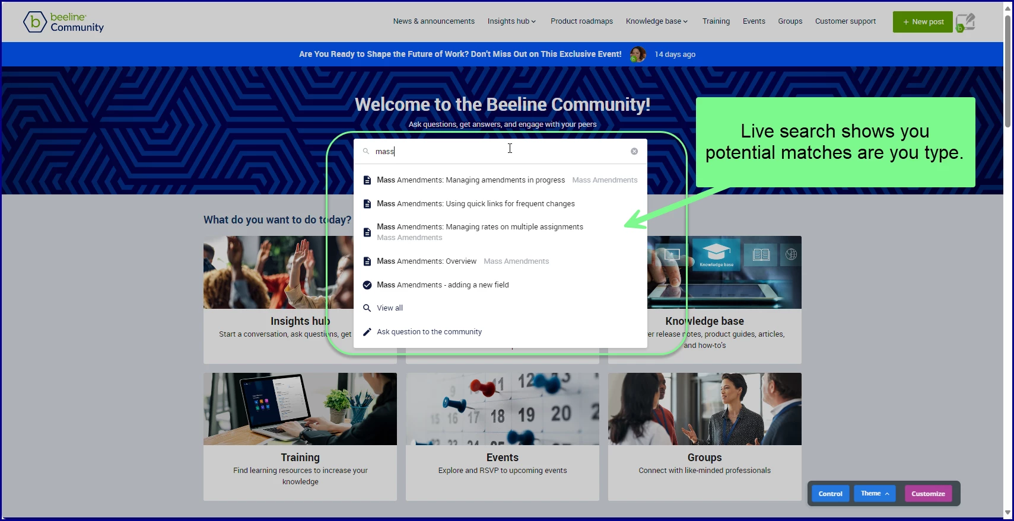Viewport: 1014px width, 521px height.
Task: Open the user profile avatar in the header
Action: click(x=965, y=23)
